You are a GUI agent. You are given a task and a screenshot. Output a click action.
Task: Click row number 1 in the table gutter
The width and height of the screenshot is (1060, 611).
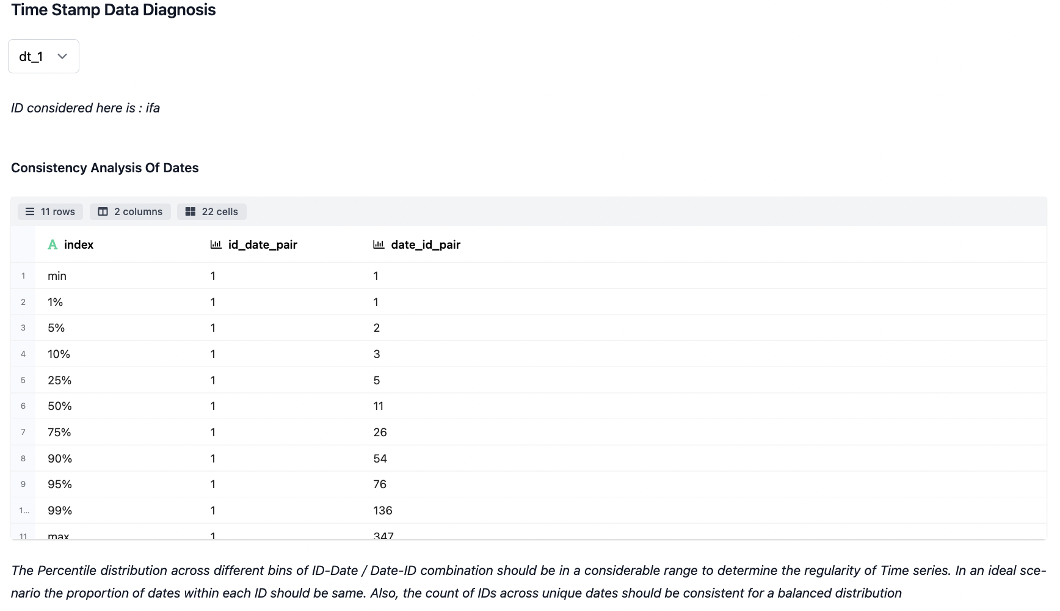tap(23, 276)
